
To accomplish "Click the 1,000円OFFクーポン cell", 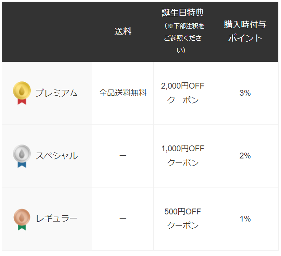I will coord(183,156).
